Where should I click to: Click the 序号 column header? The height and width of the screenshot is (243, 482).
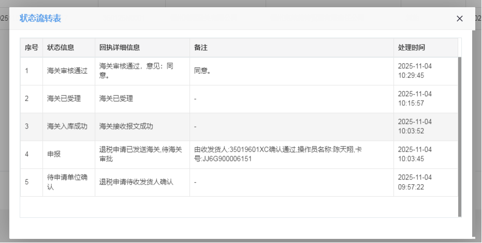point(31,47)
